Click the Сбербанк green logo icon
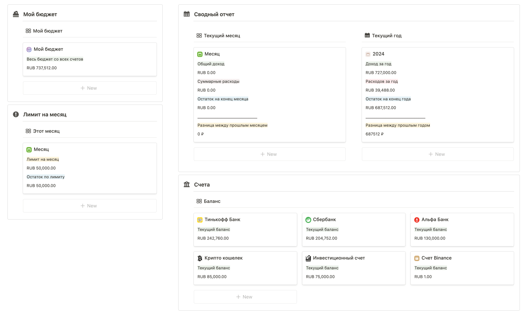Viewport: 528px width, 313px height. (308, 220)
